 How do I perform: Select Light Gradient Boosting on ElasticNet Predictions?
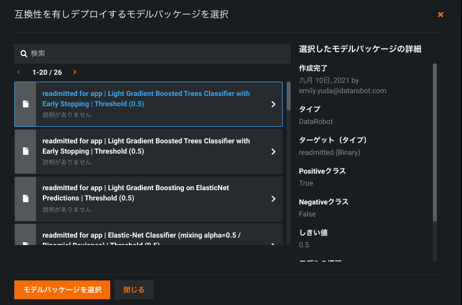[x=135, y=193]
